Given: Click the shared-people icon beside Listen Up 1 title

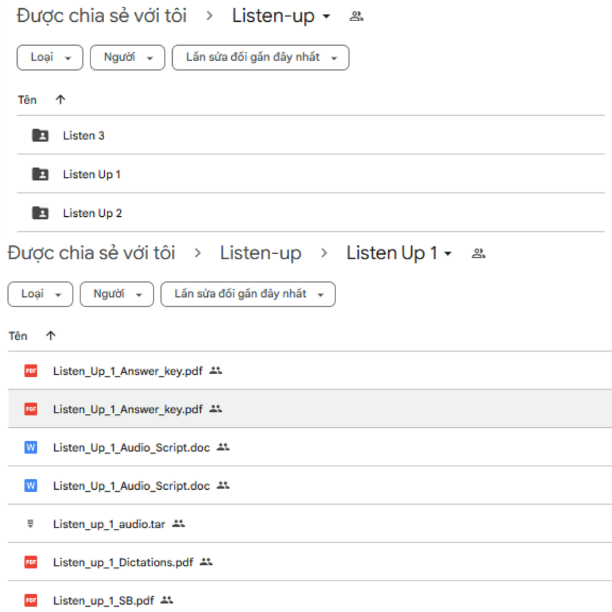Looking at the screenshot, I should pos(479,254).
